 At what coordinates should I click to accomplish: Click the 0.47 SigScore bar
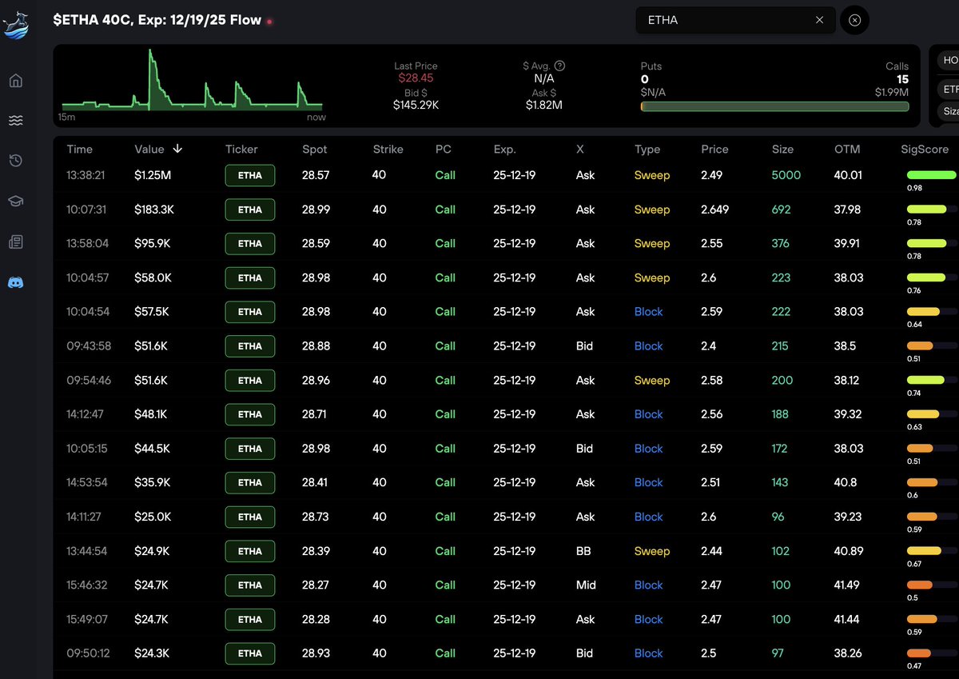point(932,653)
